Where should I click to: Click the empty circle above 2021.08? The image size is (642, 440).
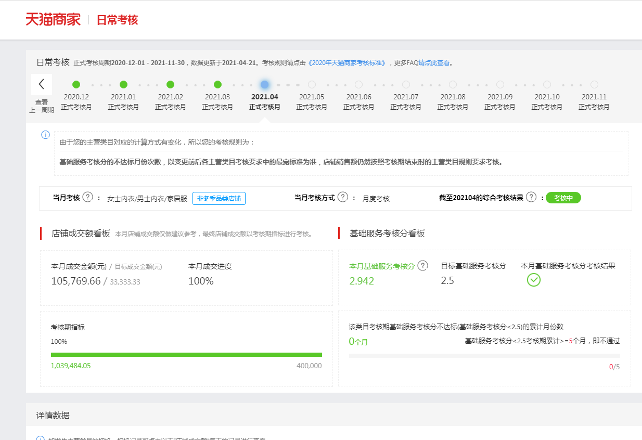point(453,84)
